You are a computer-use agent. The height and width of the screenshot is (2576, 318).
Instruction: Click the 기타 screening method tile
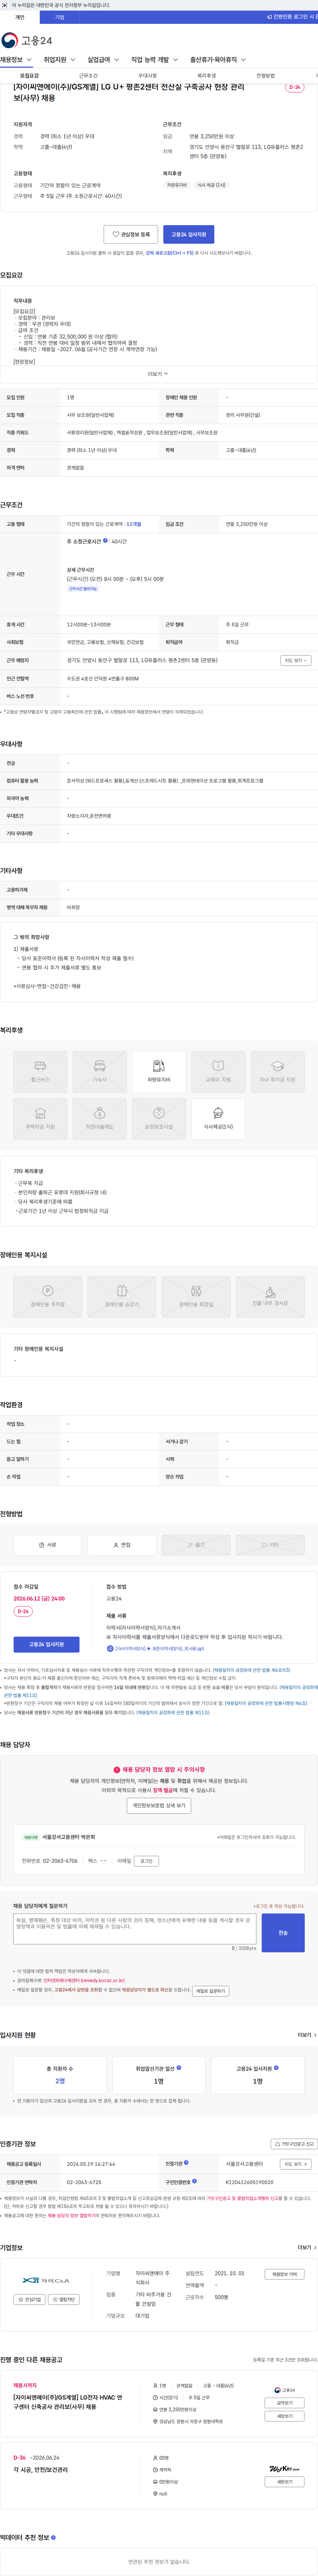(270, 1545)
